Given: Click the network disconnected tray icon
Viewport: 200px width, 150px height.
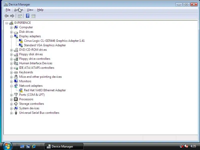Looking at the screenshot, I should [x=182, y=146].
